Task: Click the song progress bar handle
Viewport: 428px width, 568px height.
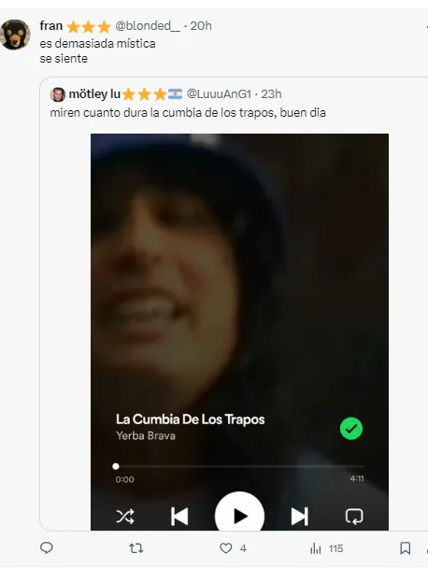Action: click(116, 466)
